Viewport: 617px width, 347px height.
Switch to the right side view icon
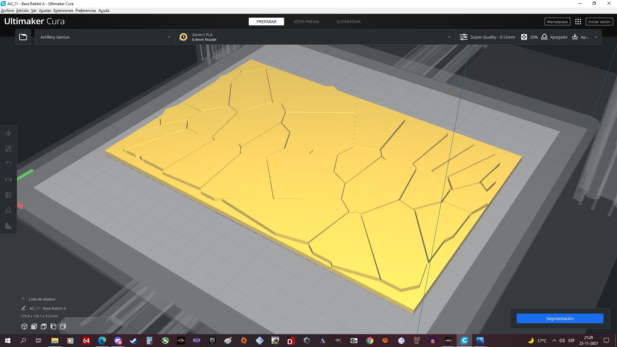[63, 326]
